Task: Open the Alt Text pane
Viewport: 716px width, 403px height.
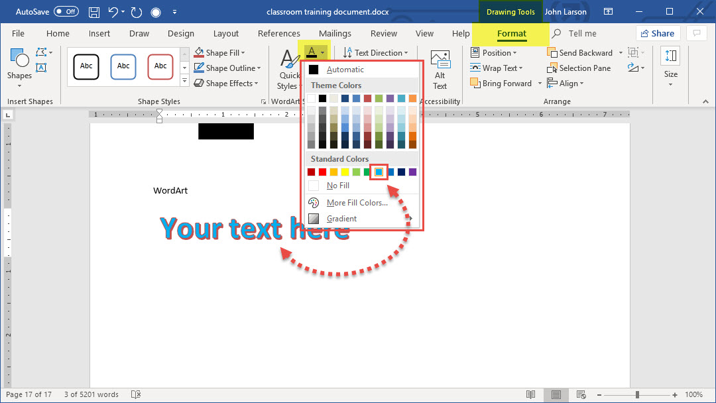Action: tap(440, 70)
